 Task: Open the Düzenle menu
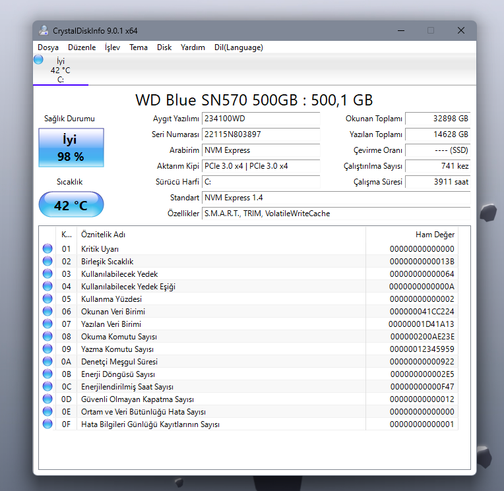82,47
